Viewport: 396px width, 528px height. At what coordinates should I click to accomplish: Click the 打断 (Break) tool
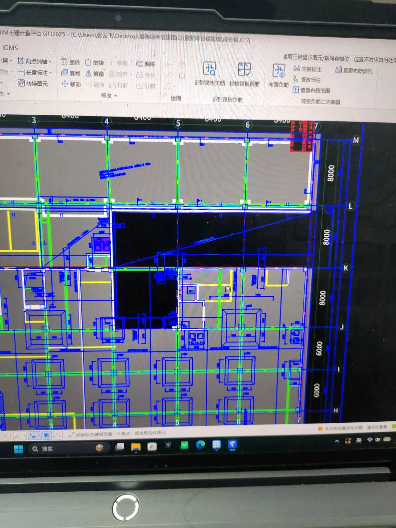[x=118, y=85]
